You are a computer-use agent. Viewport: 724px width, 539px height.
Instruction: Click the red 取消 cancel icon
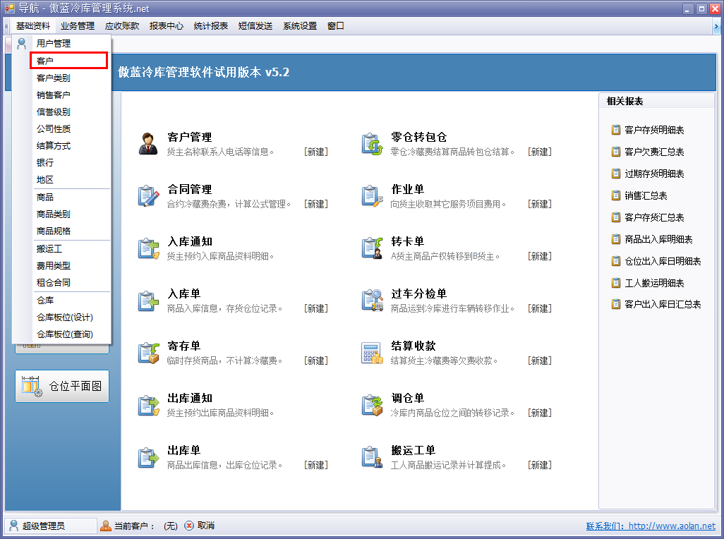point(189,526)
